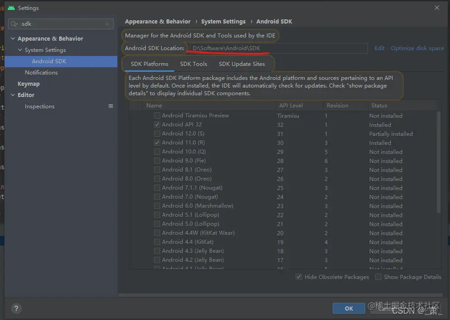Screen dimensions: 450x320
Task: Collapse Editor tree node arrow
Action: tap(13, 95)
